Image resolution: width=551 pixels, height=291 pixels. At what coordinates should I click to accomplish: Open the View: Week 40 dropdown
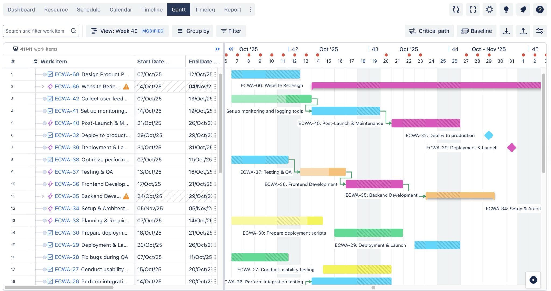[x=127, y=31]
